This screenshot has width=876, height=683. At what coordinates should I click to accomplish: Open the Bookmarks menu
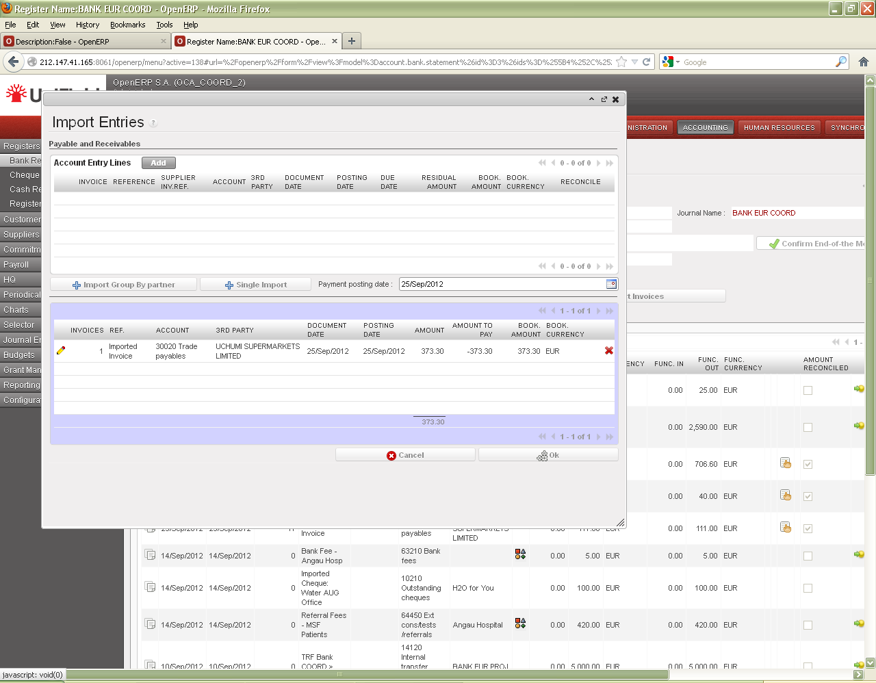click(127, 25)
